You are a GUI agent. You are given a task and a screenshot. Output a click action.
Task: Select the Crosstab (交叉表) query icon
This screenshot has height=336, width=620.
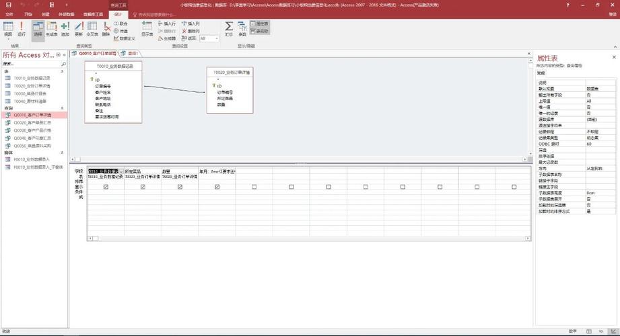click(92, 29)
